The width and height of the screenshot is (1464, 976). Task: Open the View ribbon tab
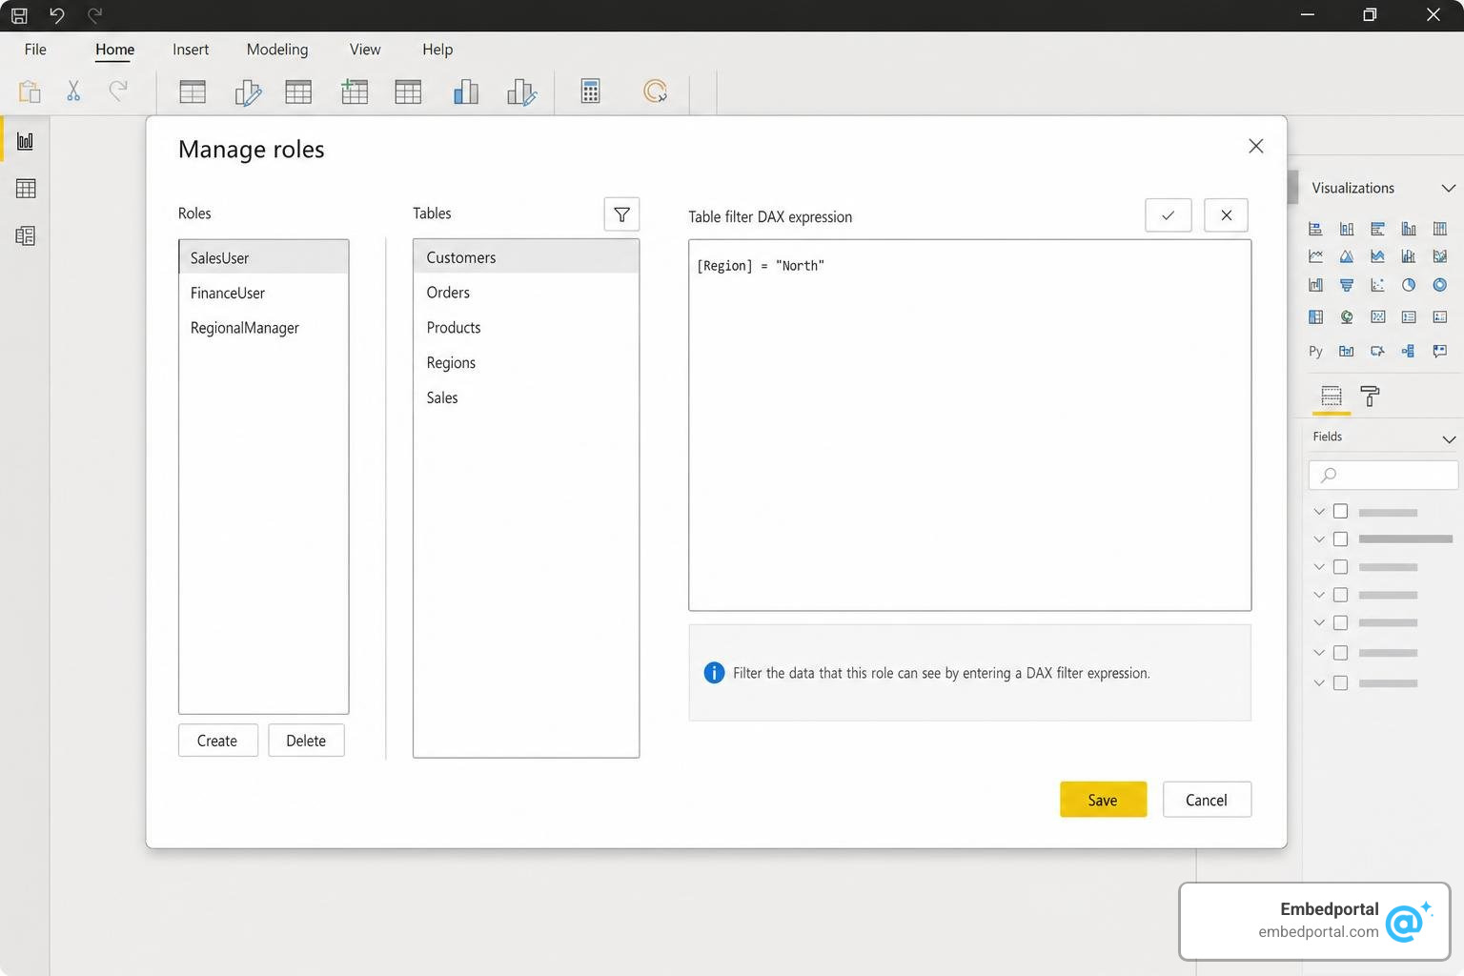coord(365,50)
